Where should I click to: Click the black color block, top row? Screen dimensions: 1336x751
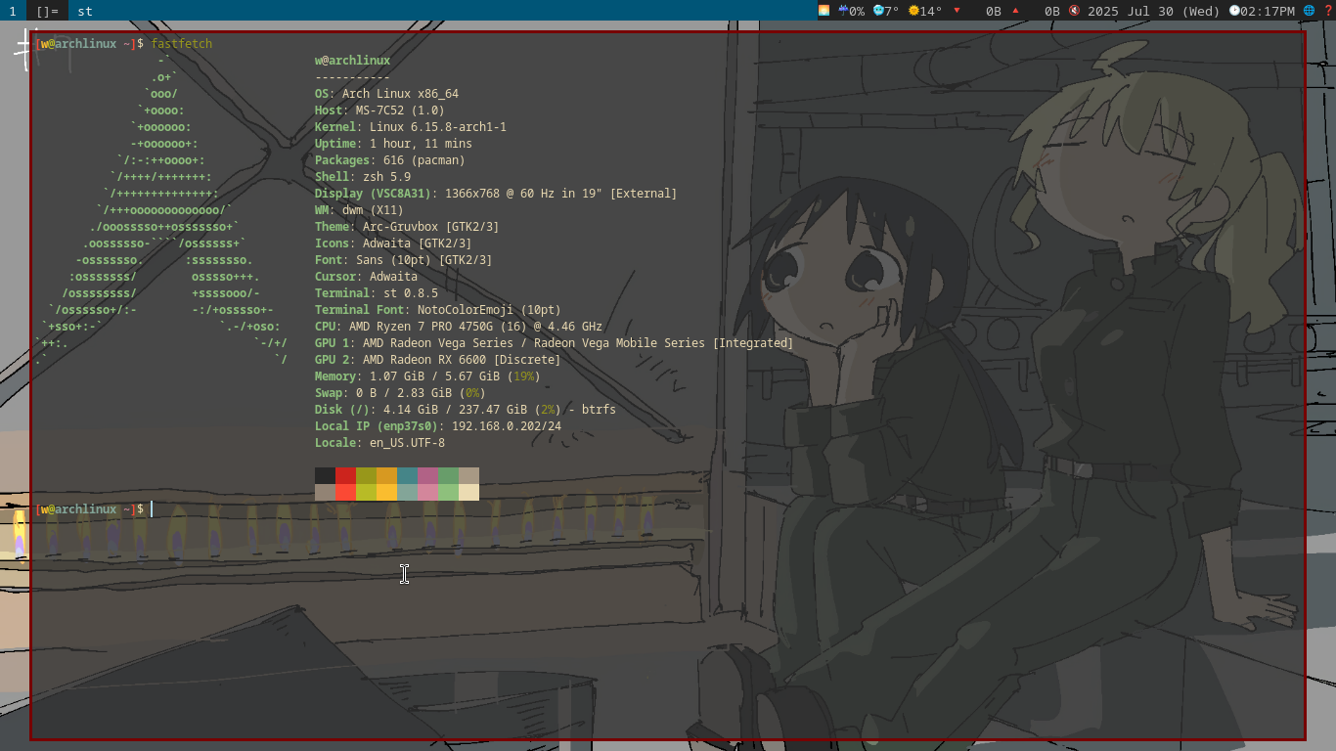[325, 475]
